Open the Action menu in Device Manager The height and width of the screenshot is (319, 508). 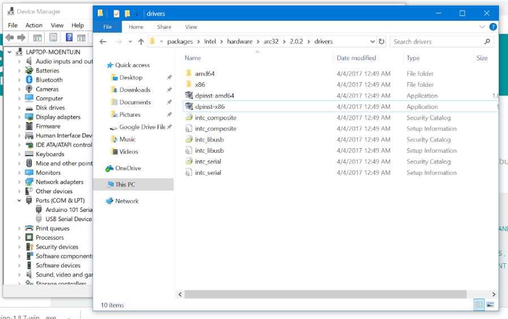(34, 25)
